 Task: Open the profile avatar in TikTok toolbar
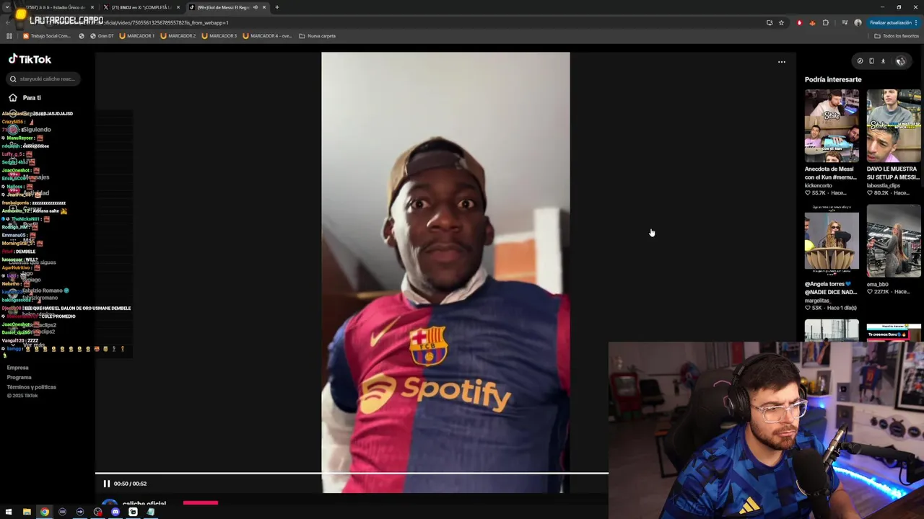900,61
